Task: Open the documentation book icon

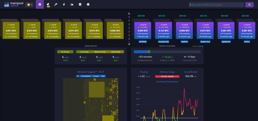Action: coord(80,4)
